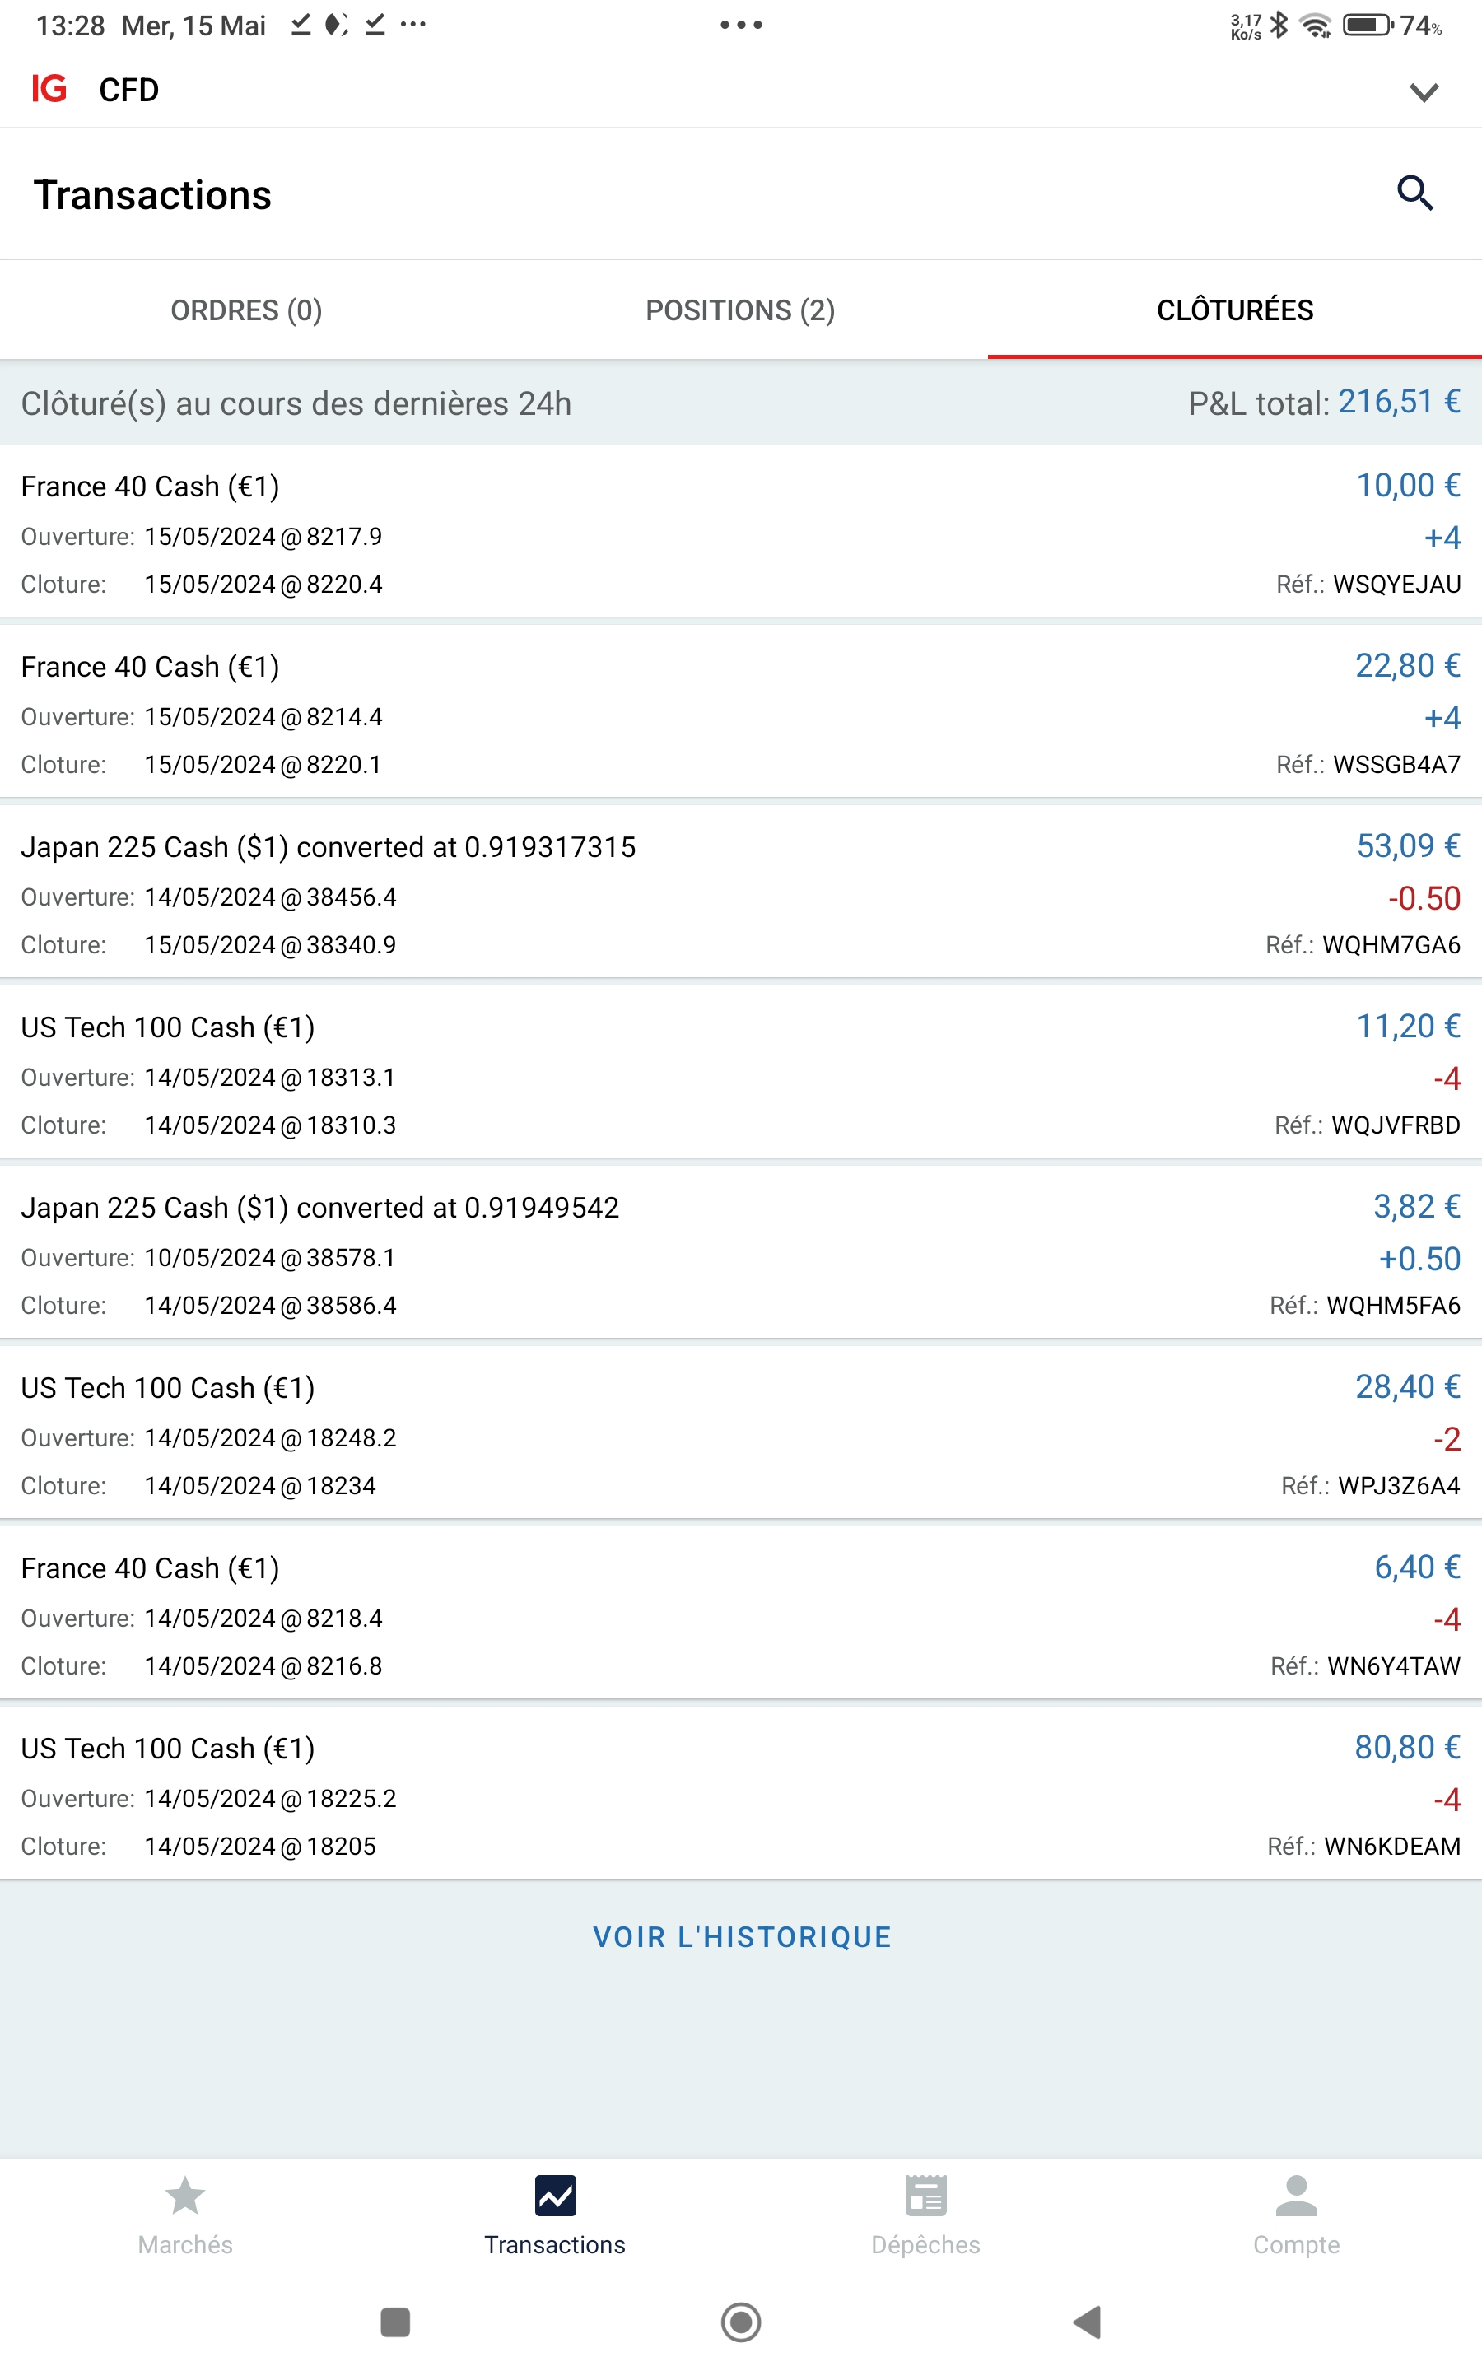Viewport: 1482px width, 2371px height.
Task: Tap the search magnifier icon
Action: pyautogui.click(x=1414, y=193)
